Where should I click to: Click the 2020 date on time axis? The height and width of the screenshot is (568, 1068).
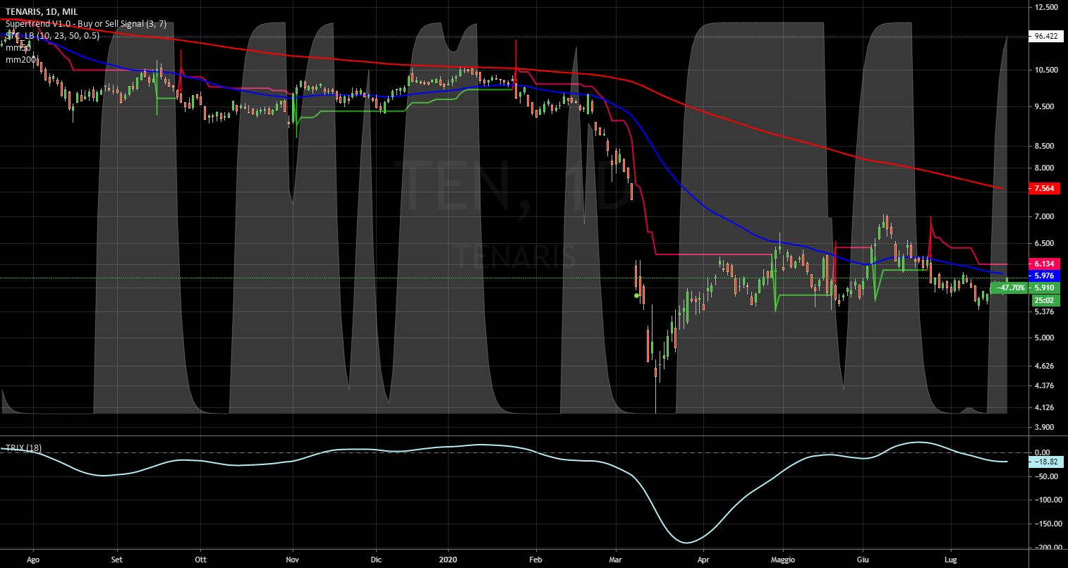click(x=449, y=560)
